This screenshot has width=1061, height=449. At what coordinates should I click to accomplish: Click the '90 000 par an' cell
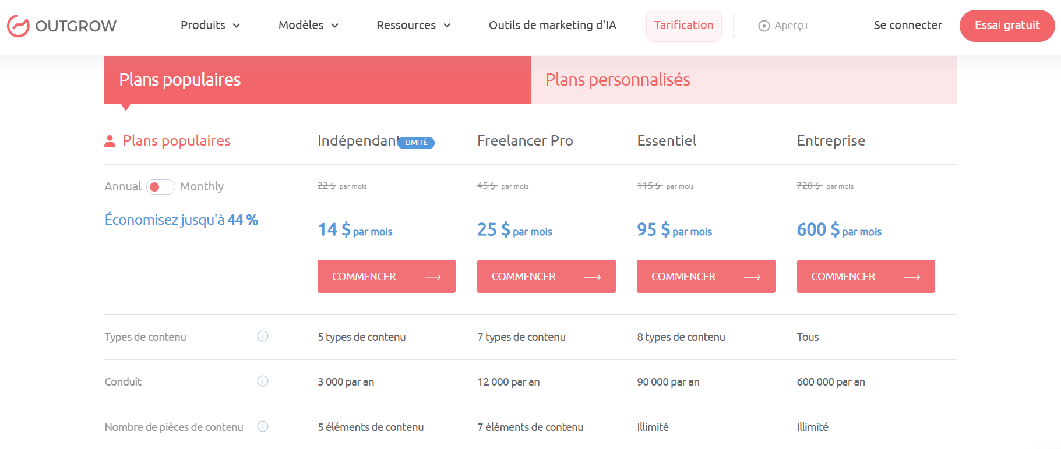[668, 382]
